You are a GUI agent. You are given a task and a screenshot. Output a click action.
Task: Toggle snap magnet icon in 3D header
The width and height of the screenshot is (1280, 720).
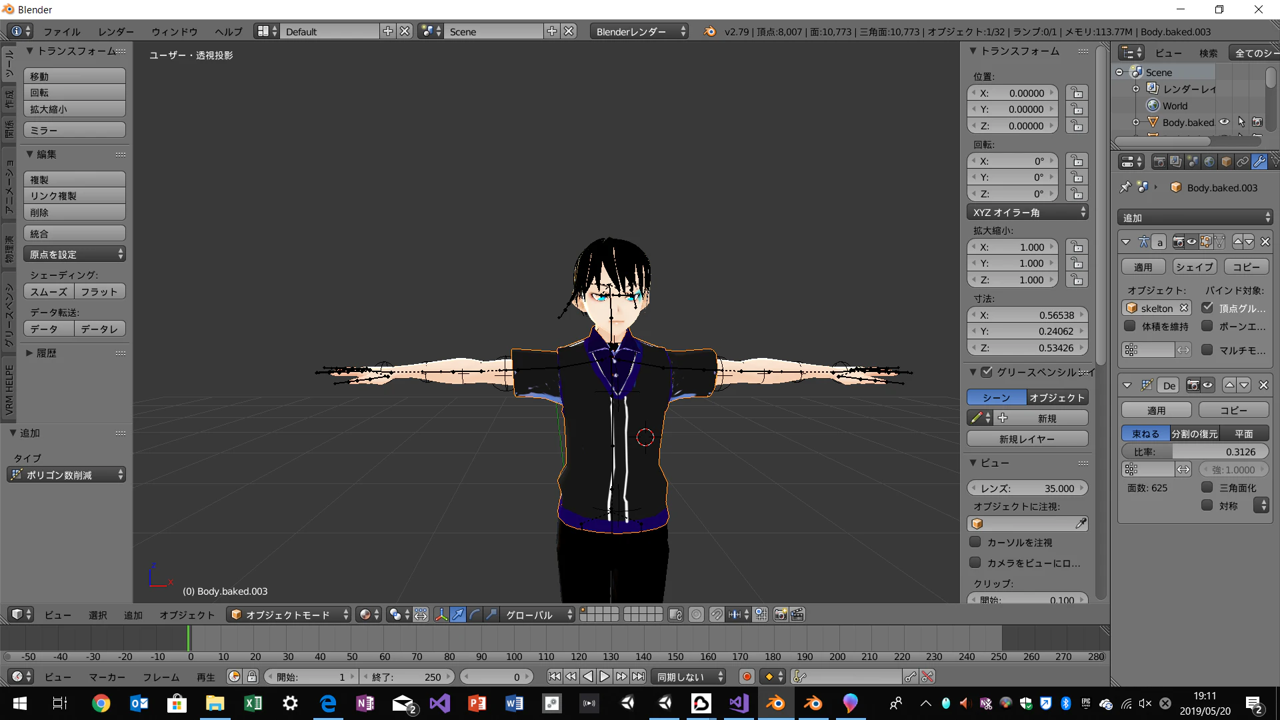point(717,615)
